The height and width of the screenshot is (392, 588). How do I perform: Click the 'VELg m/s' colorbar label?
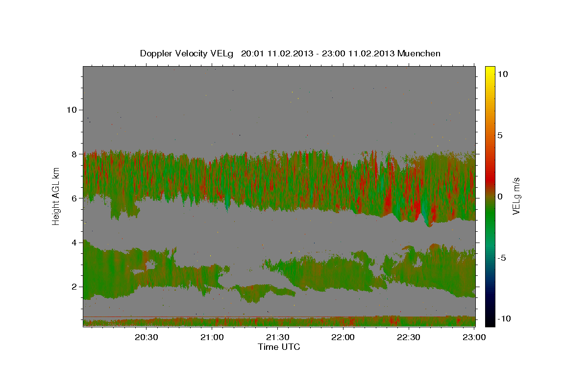tap(516, 196)
